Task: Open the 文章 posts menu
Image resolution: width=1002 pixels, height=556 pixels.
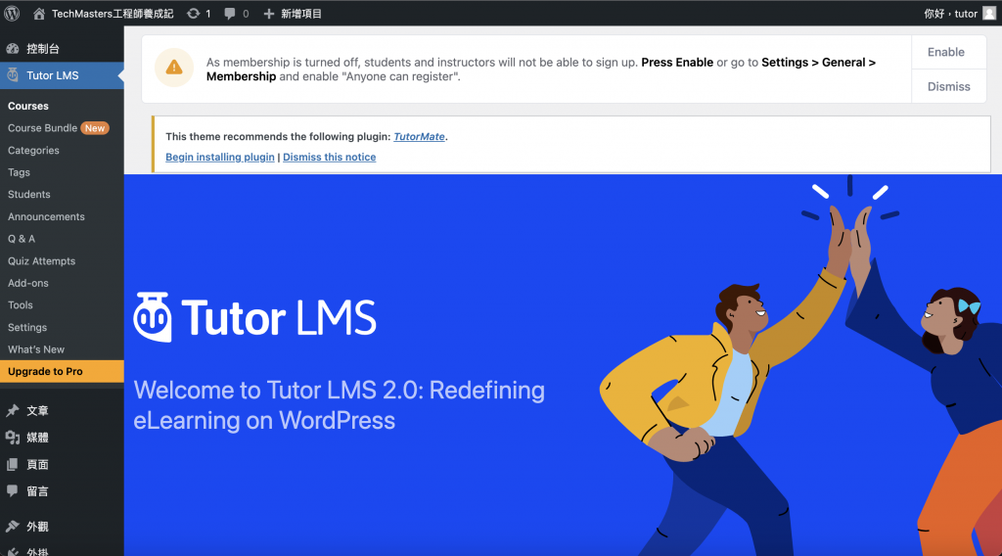Action: pyautogui.click(x=37, y=410)
